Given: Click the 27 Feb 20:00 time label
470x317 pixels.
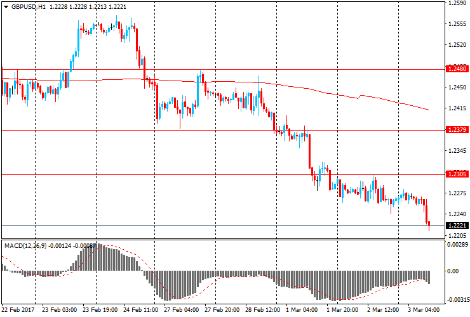Looking at the screenshot, I should coord(222,309).
